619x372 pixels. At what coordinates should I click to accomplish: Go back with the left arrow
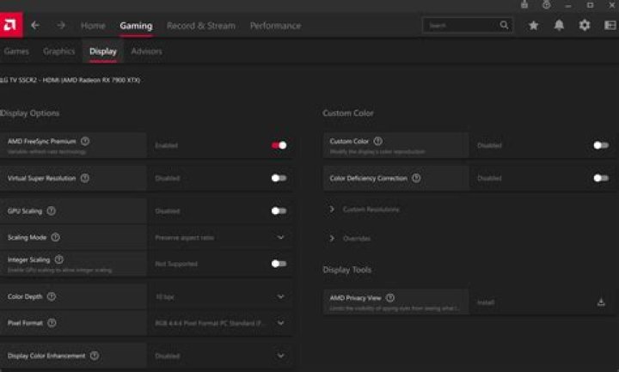point(35,25)
